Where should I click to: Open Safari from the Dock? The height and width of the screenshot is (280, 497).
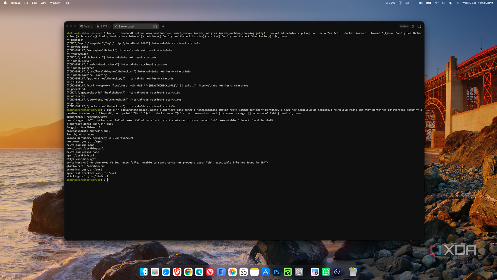point(166,272)
